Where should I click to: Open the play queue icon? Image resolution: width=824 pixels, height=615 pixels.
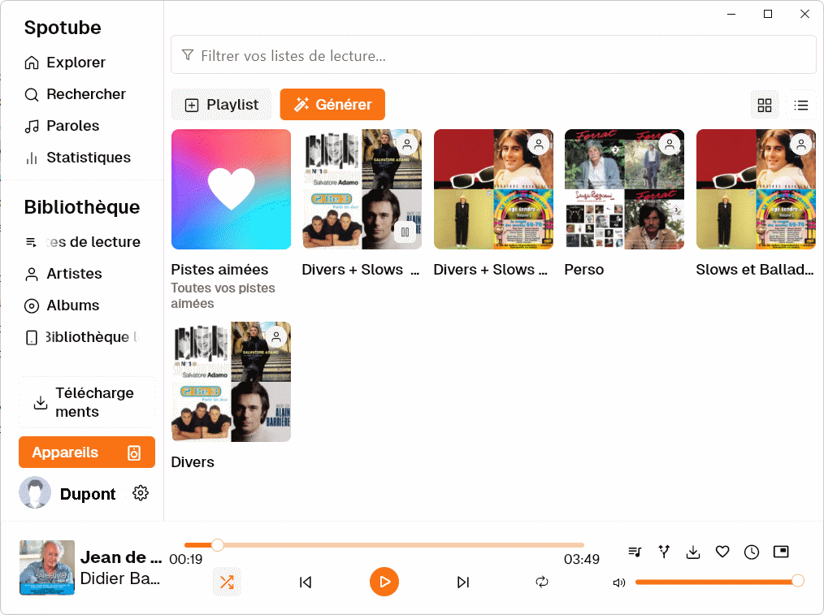(x=635, y=552)
